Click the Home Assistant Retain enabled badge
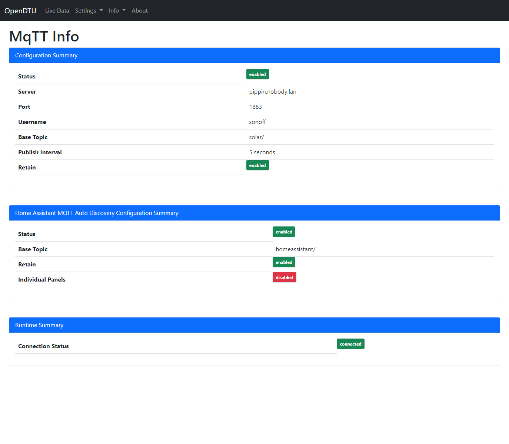 284,262
